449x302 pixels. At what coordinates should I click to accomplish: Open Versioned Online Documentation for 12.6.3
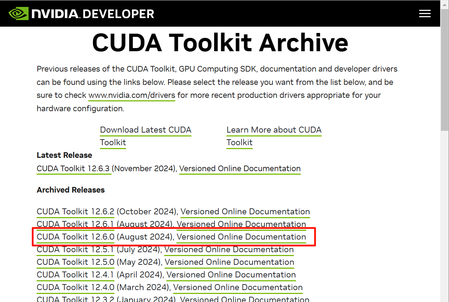tap(240, 169)
